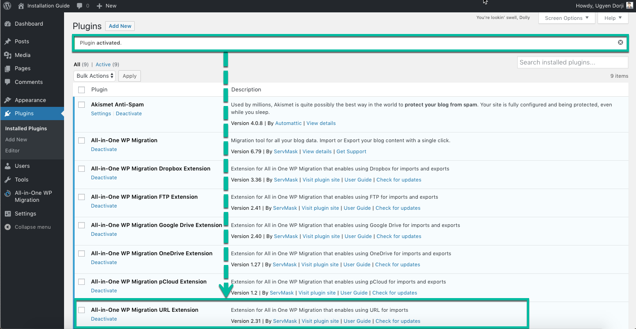Click the Media icon in sidebar
The image size is (636, 329).
[8, 55]
